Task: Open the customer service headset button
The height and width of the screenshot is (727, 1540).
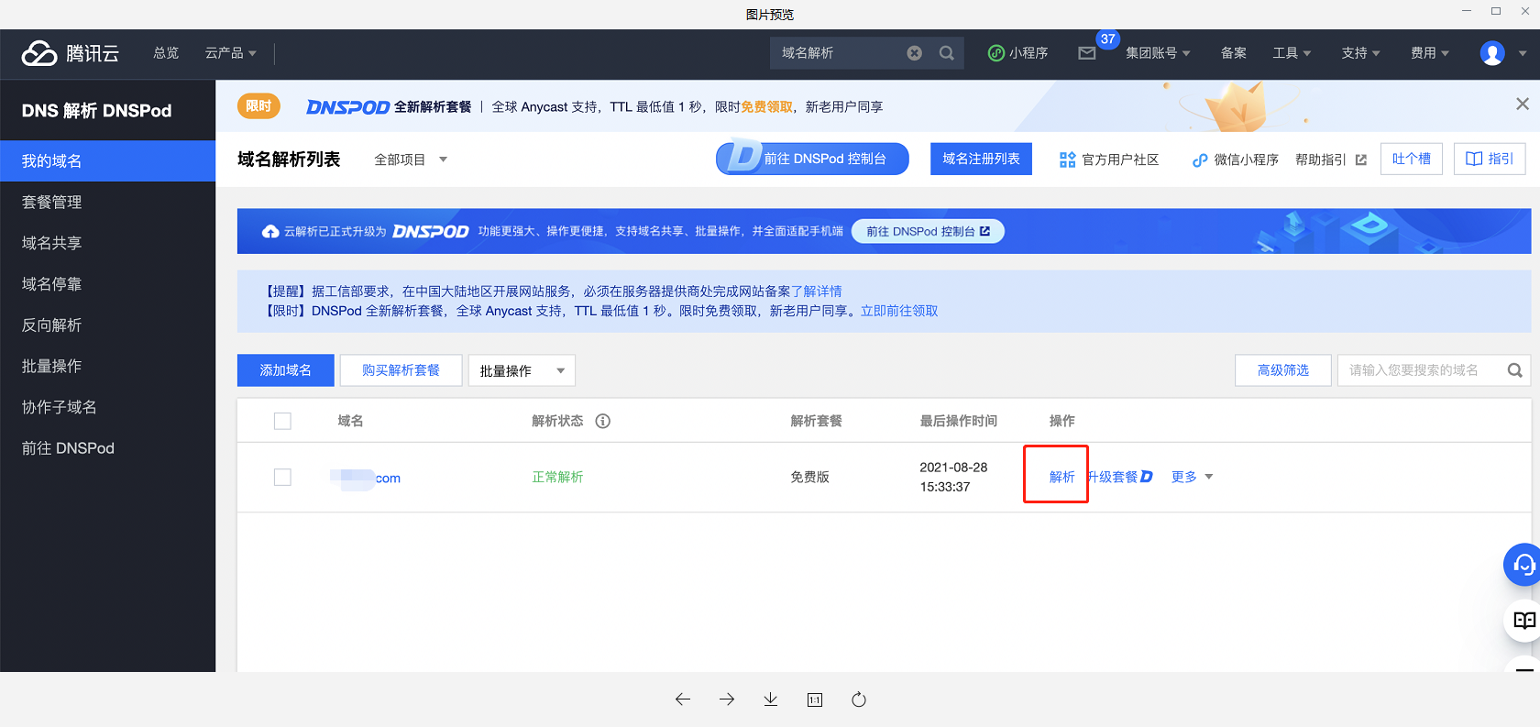Action: click(1523, 565)
